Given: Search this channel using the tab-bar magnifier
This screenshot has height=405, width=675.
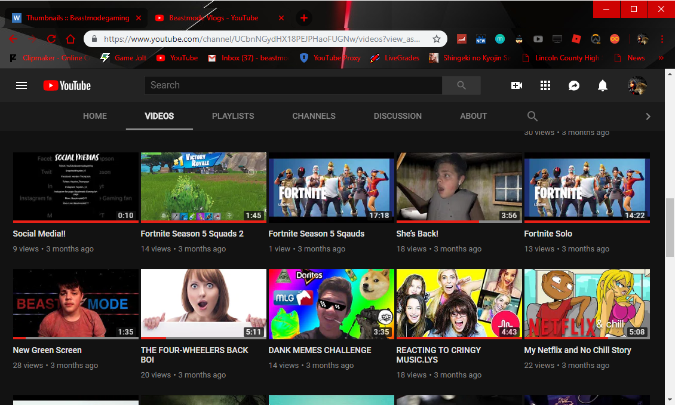Looking at the screenshot, I should point(532,116).
